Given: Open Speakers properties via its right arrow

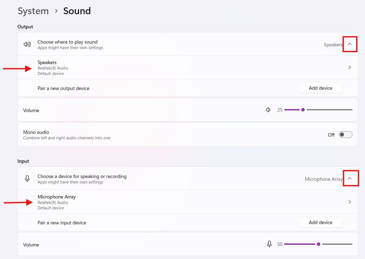Looking at the screenshot, I should [x=349, y=67].
